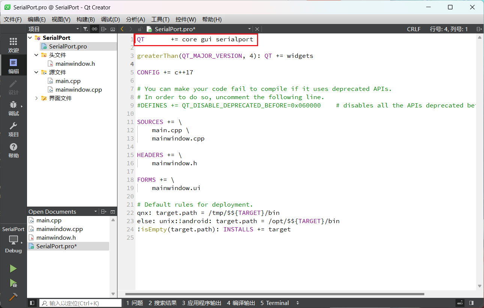Open the 文件(F) menu
Image resolution: width=484 pixels, height=308 pixels.
[x=13, y=20]
